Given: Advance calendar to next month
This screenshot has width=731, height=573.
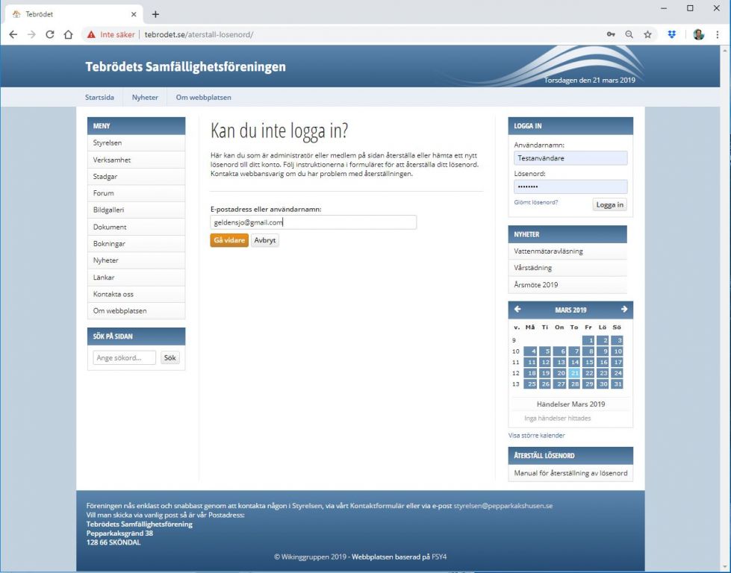Looking at the screenshot, I should [623, 310].
